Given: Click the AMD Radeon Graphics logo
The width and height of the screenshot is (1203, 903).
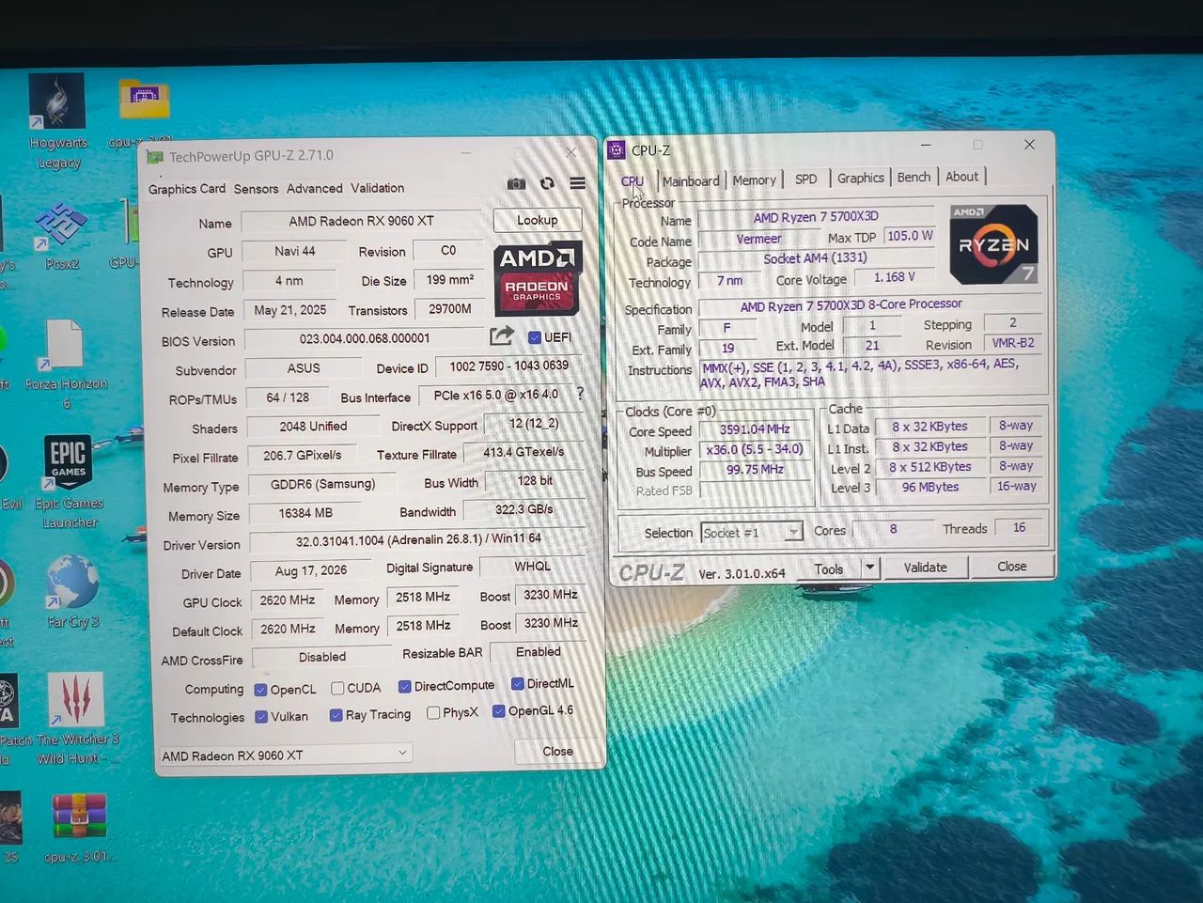Looking at the screenshot, I should click(537, 278).
